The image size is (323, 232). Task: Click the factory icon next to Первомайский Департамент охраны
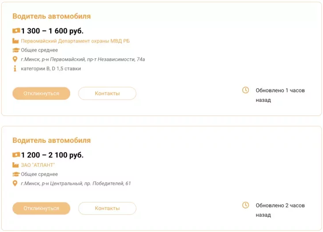point(16,41)
